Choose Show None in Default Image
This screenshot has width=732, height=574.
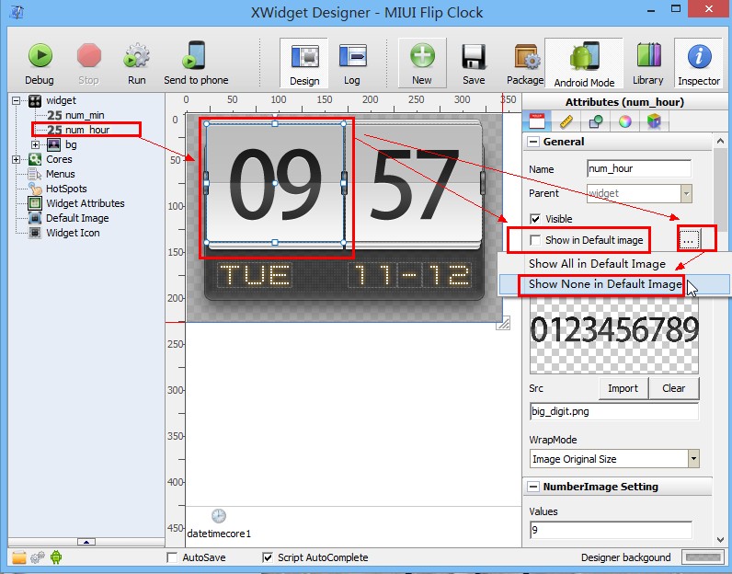(605, 284)
